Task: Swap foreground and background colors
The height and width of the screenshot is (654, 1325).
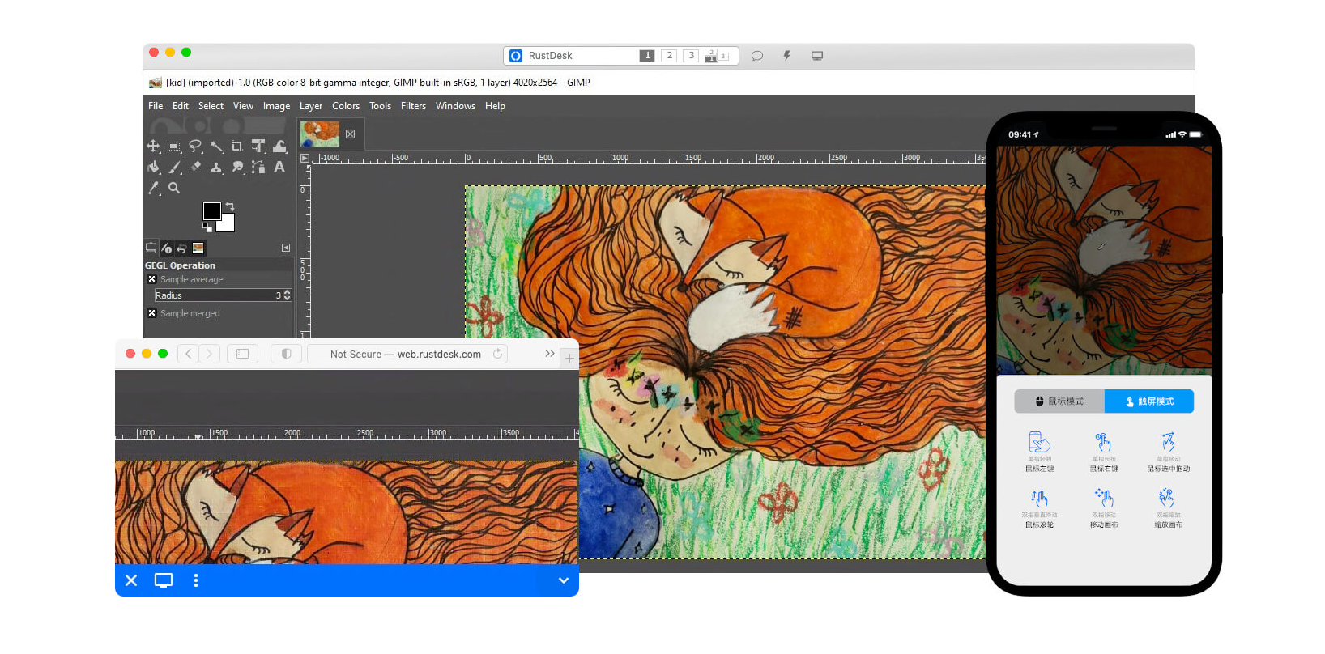Action: click(230, 206)
